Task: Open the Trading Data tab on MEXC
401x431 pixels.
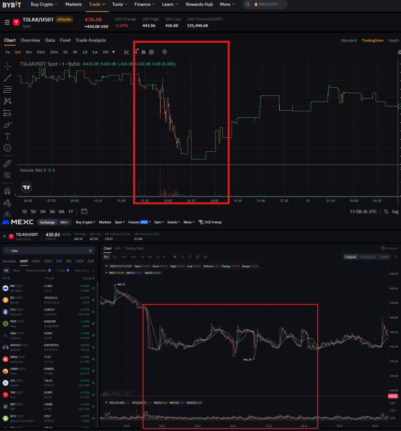Action: (134, 248)
